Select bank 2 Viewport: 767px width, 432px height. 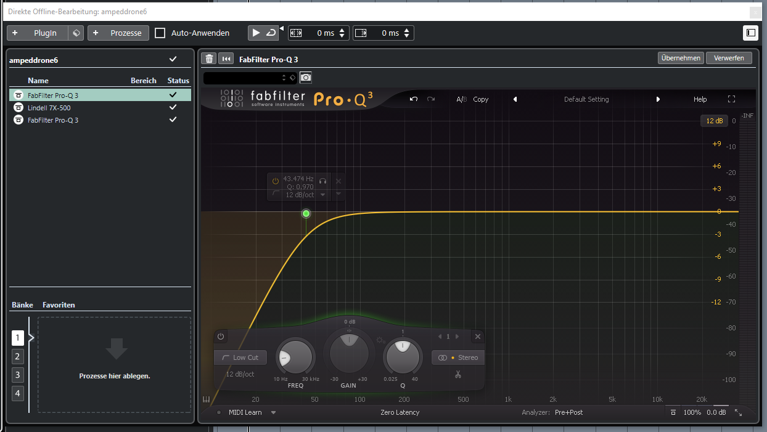(x=18, y=356)
